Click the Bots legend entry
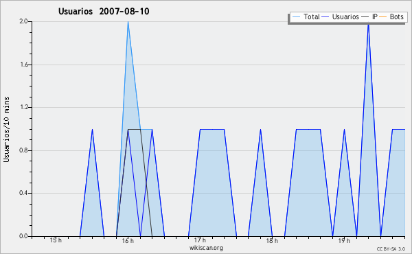The image size is (412, 254). pyautogui.click(x=391, y=16)
